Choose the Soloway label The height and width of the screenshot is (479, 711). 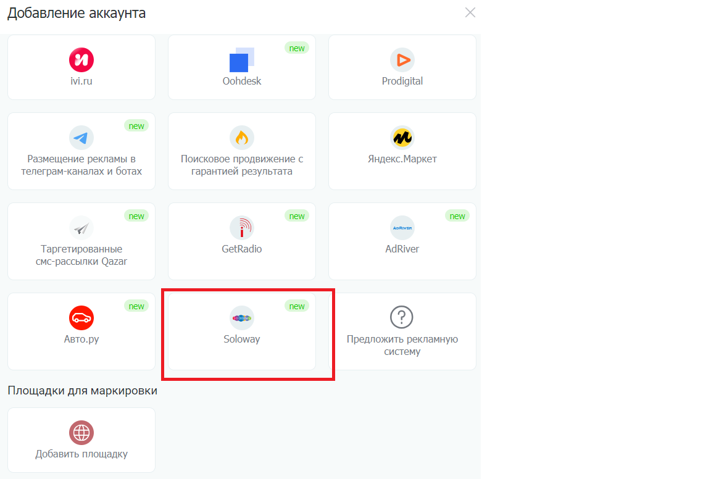click(242, 339)
